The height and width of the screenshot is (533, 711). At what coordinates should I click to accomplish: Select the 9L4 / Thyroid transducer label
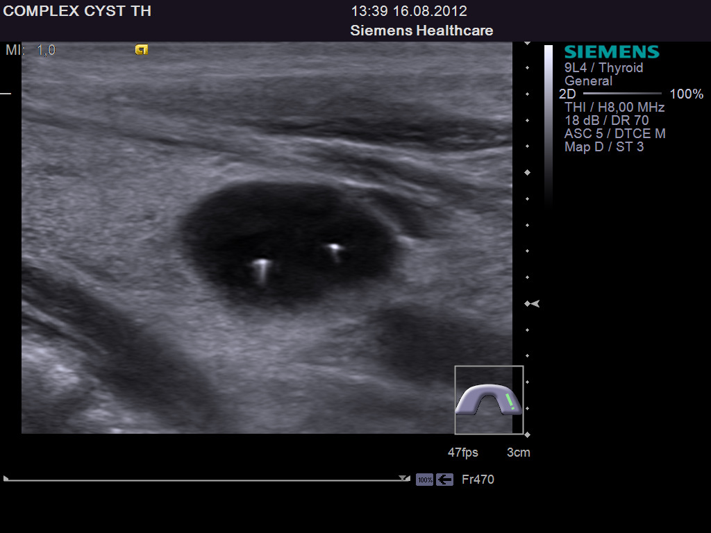tap(603, 67)
